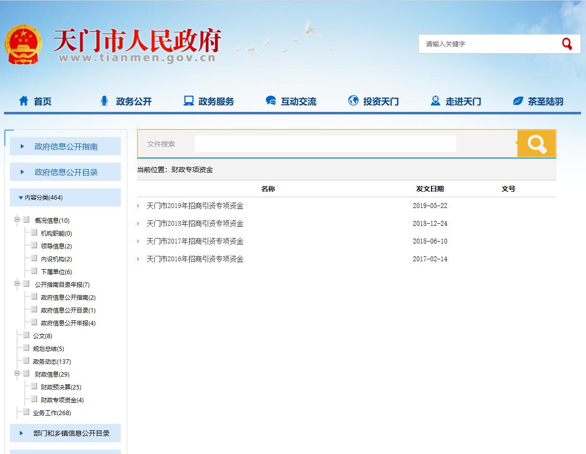Click the national emblem logo
This screenshot has height=454, width=586.
23,44
